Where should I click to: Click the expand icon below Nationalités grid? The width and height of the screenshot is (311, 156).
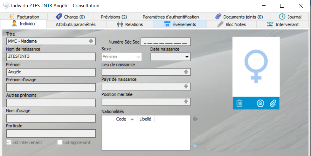coord(195,146)
